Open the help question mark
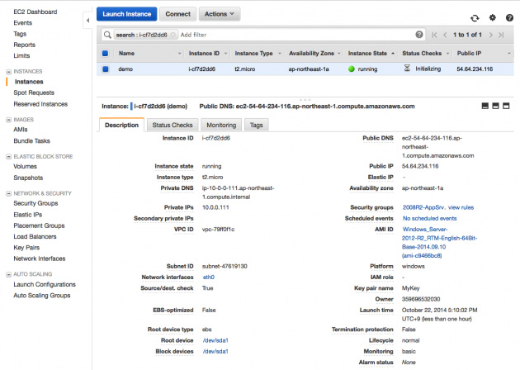Image resolution: width=520 pixels, height=370 pixels. 509,18
